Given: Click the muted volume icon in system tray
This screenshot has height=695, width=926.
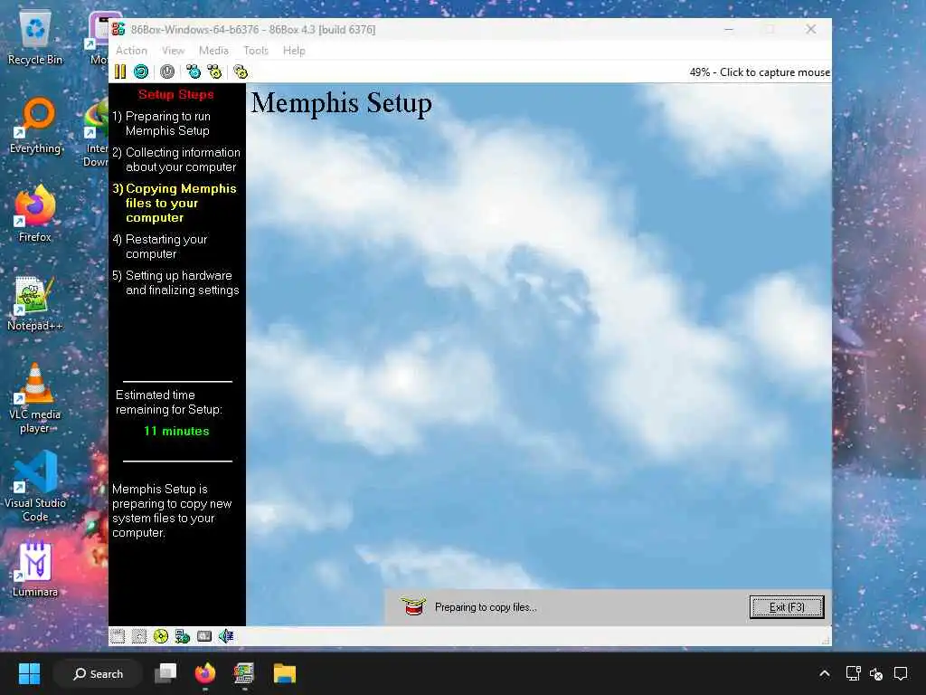Looking at the screenshot, I should pyautogui.click(x=876, y=673).
